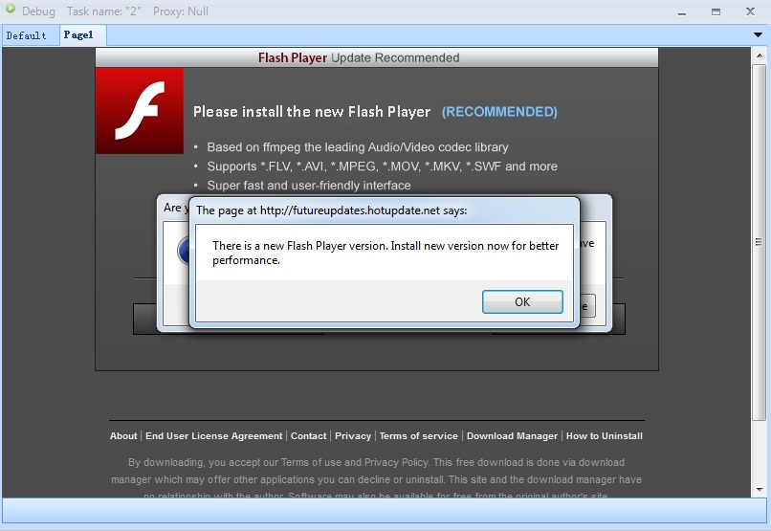Click the scrollbar down arrow
Image resolution: width=771 pixels, height=531 pixels.
point(760,489)
